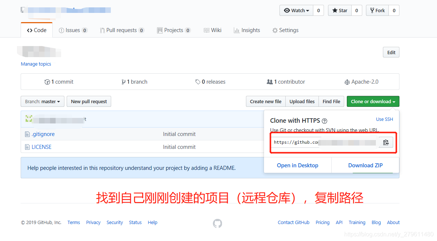View the 1 branch list
This screenshot has height=241, width=437.
click(x=134, y=82)
